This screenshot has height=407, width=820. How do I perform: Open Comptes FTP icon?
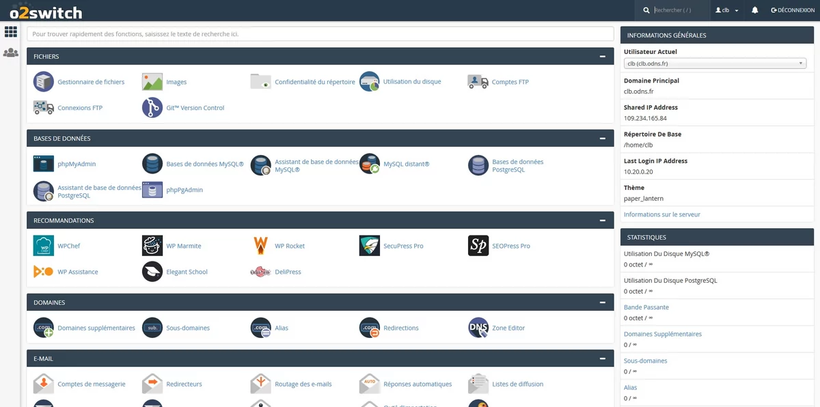(x=478, y=82)
